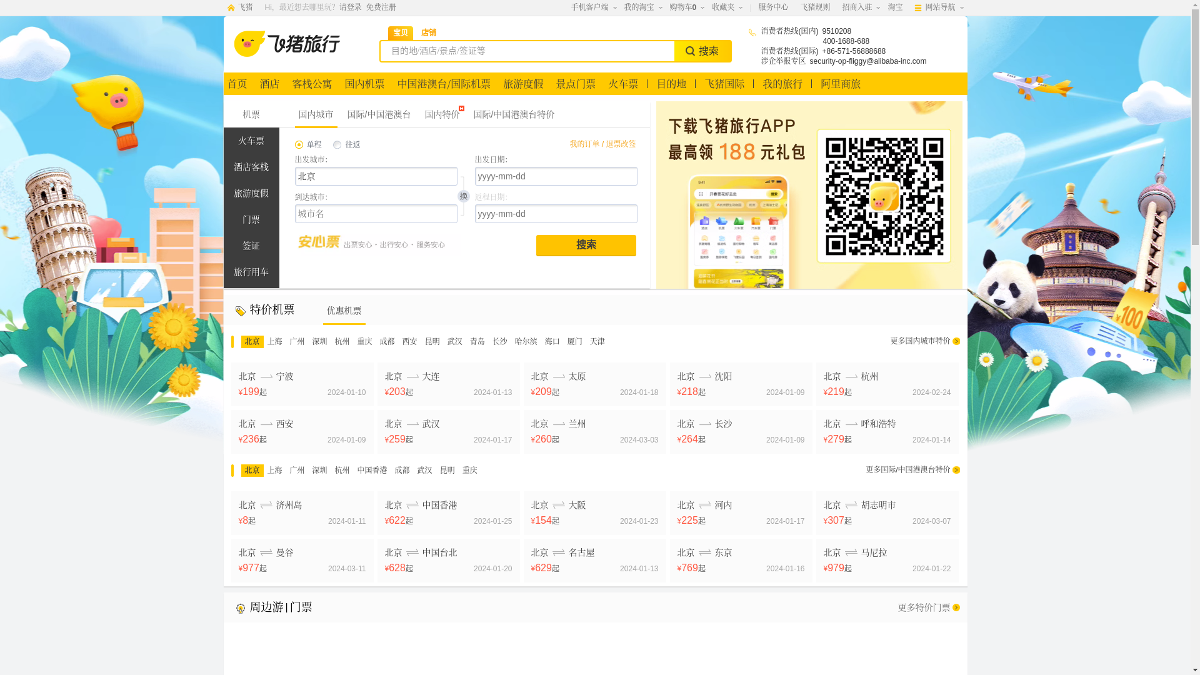
Task: Open the 北京 to 宁波 ¥199 deal
Action: pyautogui.click(x=302, y=384)
